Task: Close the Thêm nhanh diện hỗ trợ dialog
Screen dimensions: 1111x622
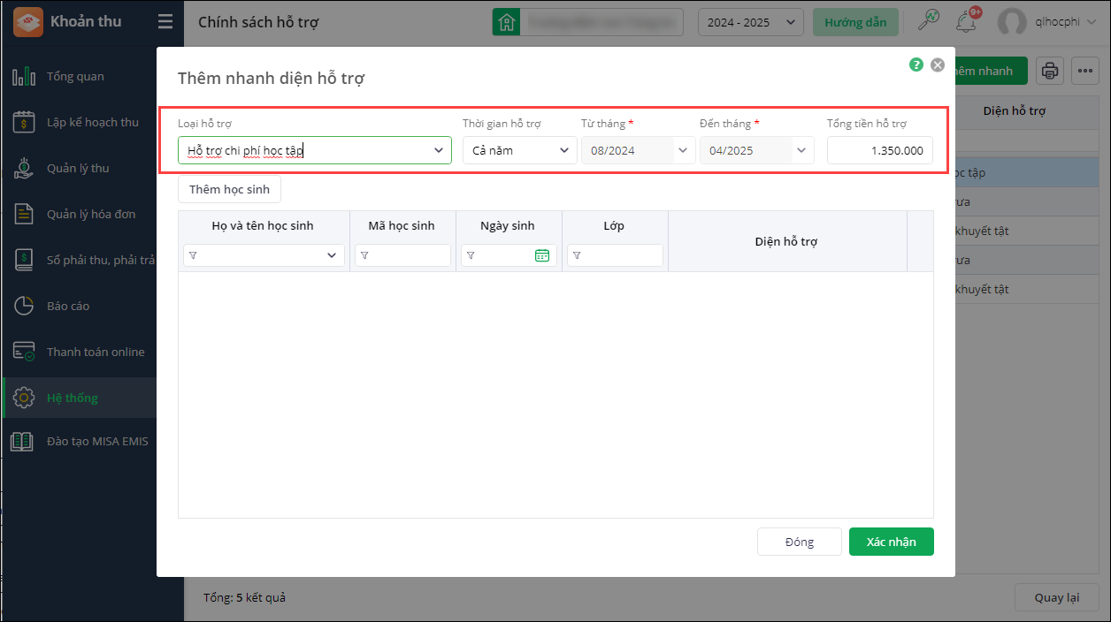Action: click(x=938, y=64)
